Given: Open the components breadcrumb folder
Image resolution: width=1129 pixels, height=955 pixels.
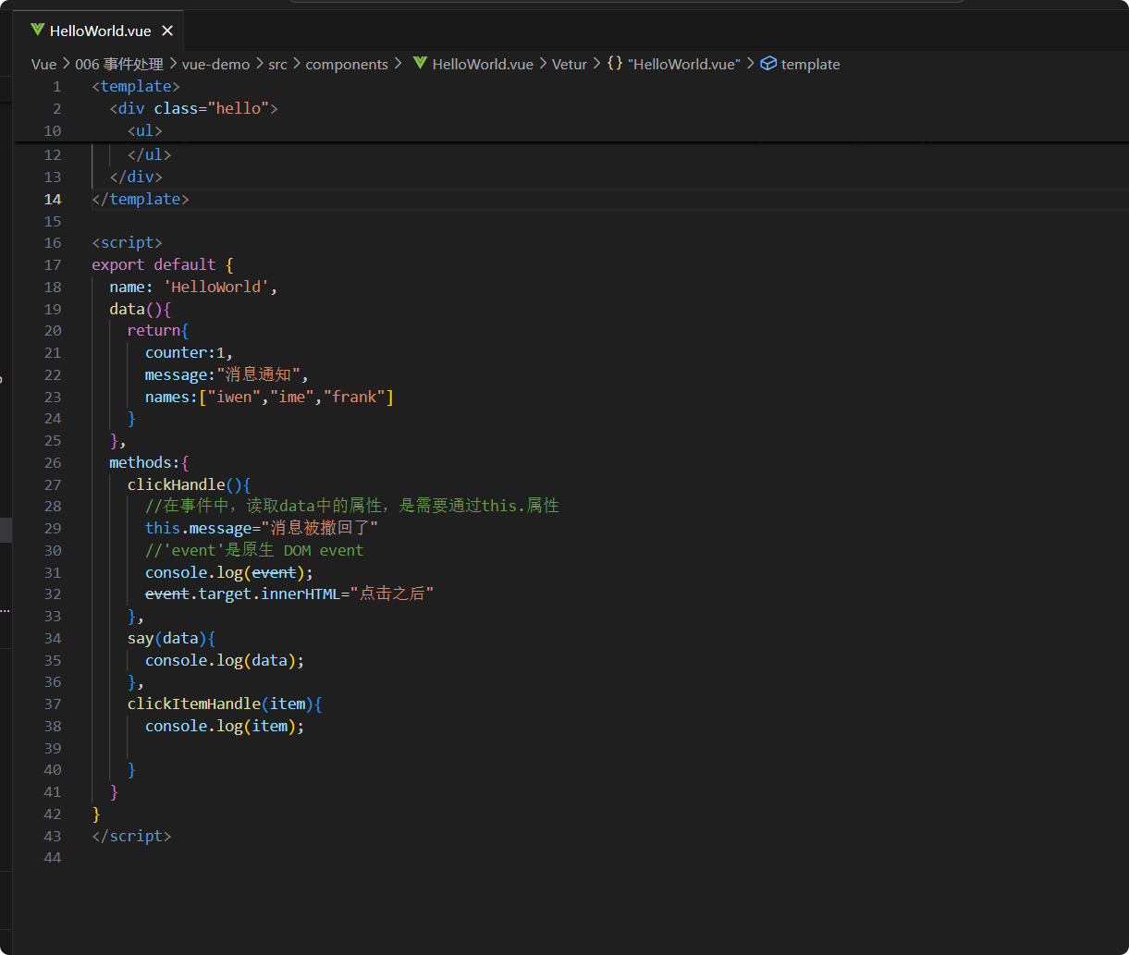Looking at the screenshot, I should pos(347,64).
